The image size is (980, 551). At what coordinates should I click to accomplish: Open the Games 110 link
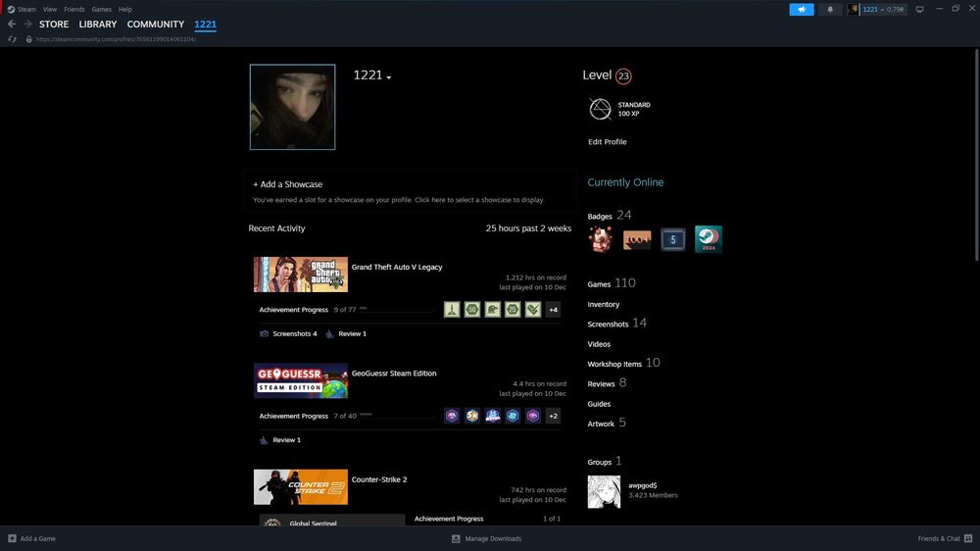coord(612,283)
